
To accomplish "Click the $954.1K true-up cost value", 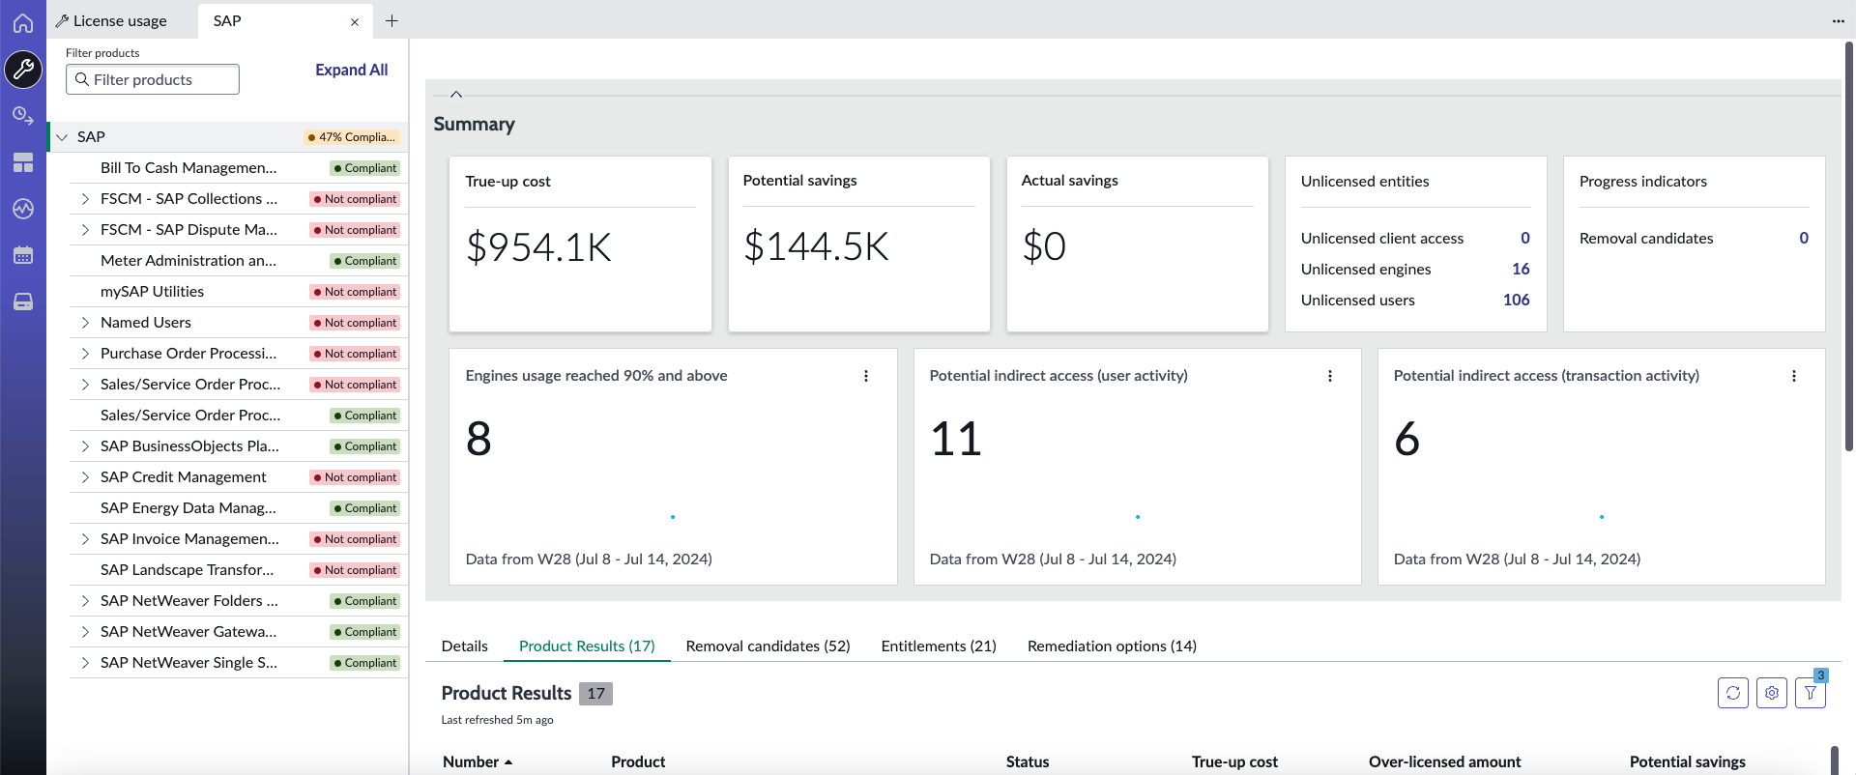I will pos(538,247).
